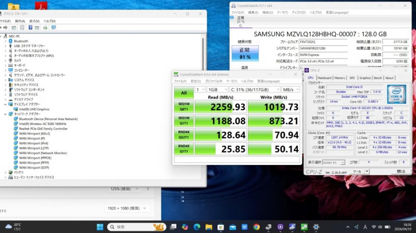Open File Explorer from the taskbar
The image size is (416, 233).
209,227
